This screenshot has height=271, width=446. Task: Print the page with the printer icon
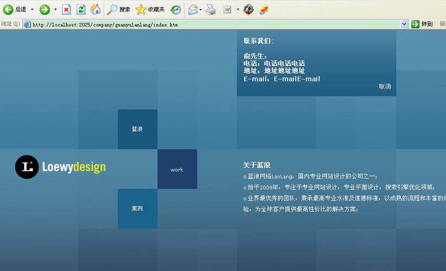[x=211, y=10]
